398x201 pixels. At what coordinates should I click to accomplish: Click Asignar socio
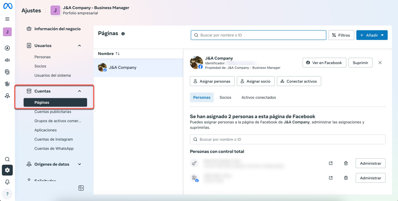(x=256, y=81)
